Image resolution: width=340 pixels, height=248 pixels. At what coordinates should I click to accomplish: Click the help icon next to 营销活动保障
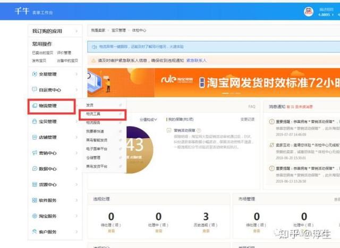tap(199, 130)
